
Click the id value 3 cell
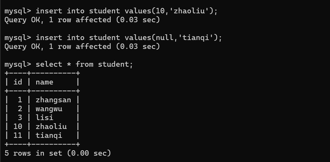point(20,118)
